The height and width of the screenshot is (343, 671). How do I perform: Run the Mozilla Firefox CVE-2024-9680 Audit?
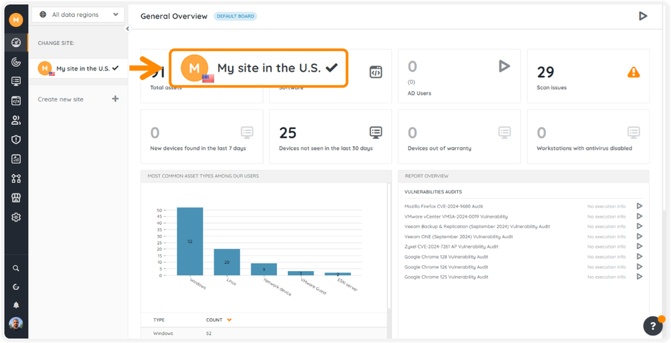click(x=639, y=206)
